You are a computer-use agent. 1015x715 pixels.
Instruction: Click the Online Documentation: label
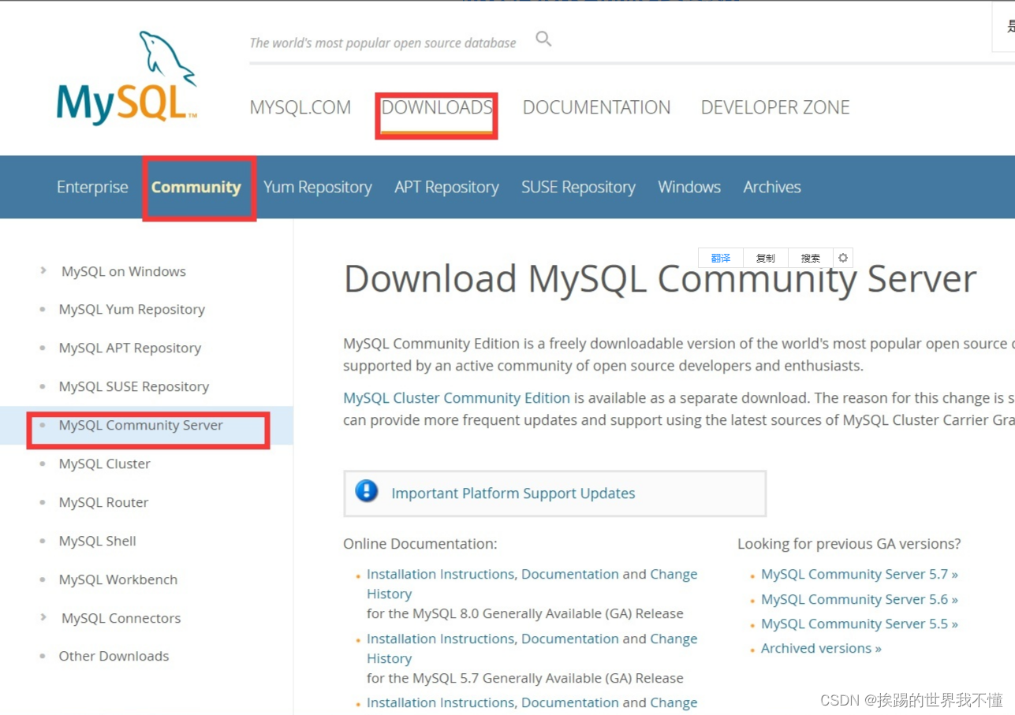click(x=420, y=544)
